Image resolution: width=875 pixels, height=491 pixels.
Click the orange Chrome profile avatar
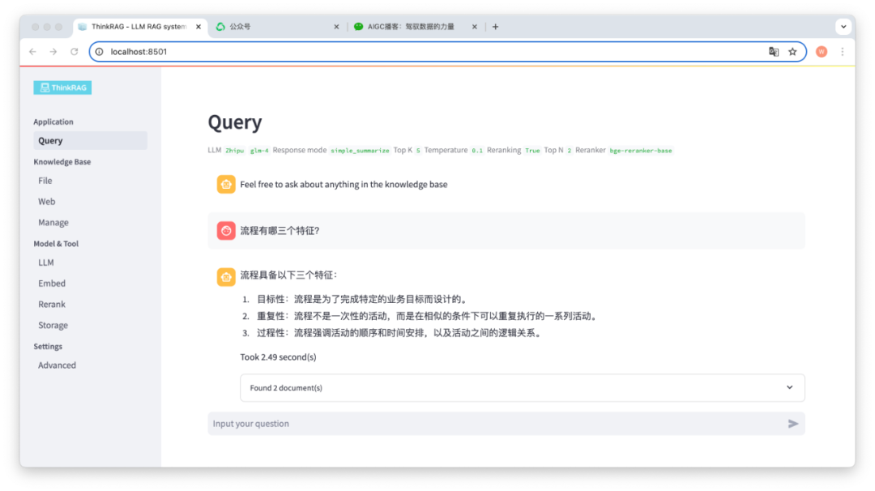[x=821, y=51]
